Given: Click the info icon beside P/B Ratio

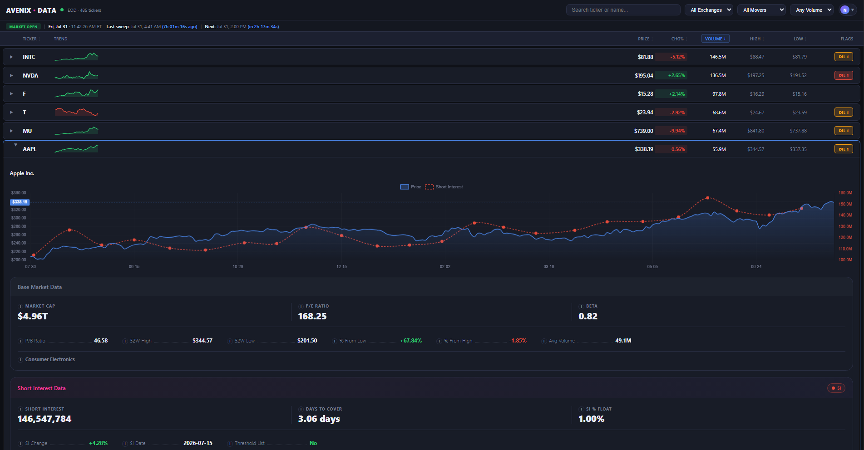Looking at the screenshot, I should (x=20, y=341).
